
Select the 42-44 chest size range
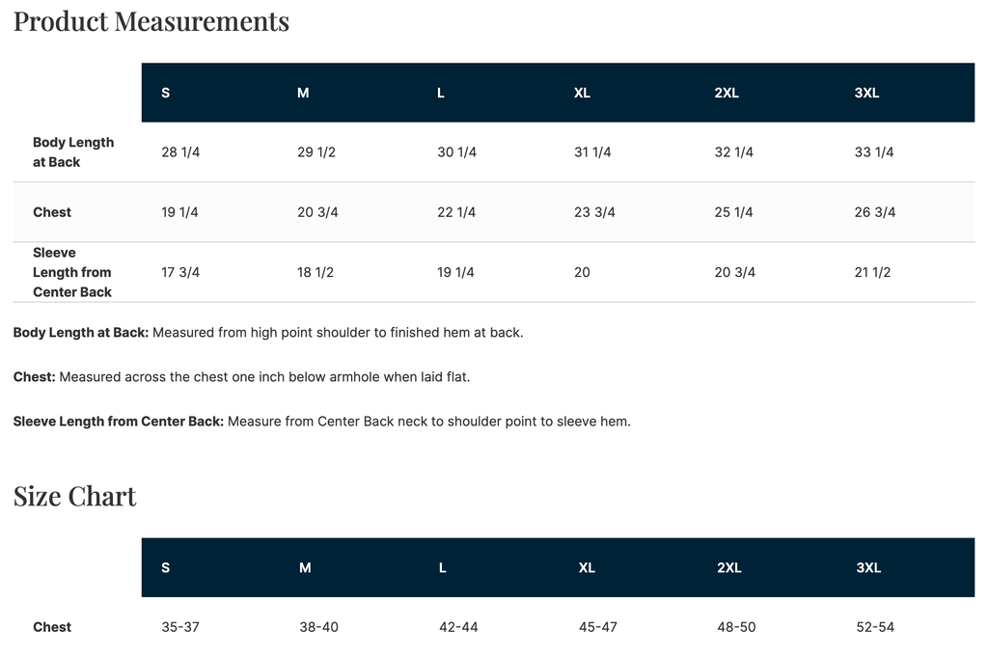[458, 627]
